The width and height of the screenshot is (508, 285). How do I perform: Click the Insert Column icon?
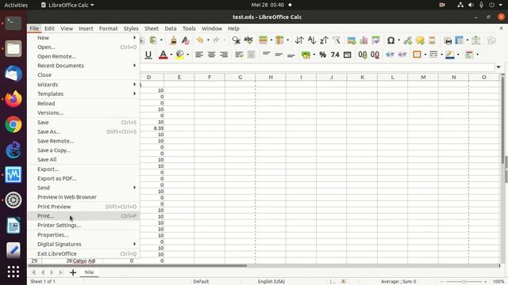[279, 40]
